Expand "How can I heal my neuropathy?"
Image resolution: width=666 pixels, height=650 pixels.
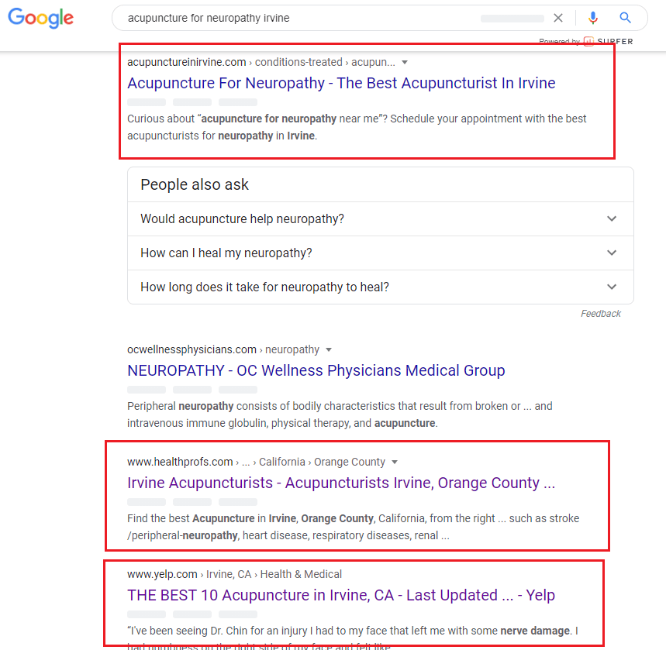click(380, 253)
